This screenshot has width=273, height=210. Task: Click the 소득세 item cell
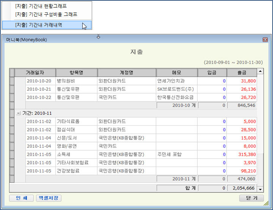[76, 154]
